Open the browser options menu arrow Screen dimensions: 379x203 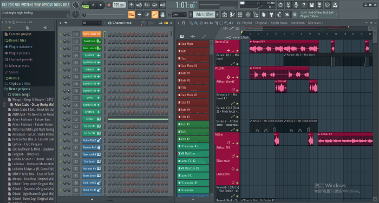(2, 22)
